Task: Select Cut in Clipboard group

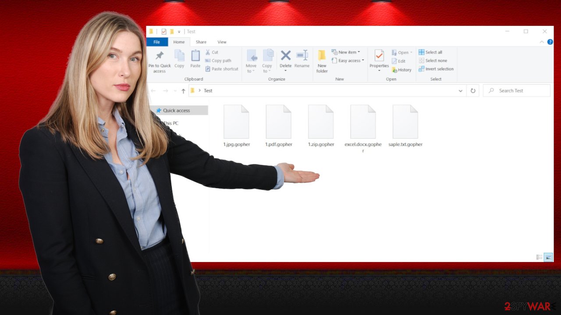Action: (x=212, y=52)
